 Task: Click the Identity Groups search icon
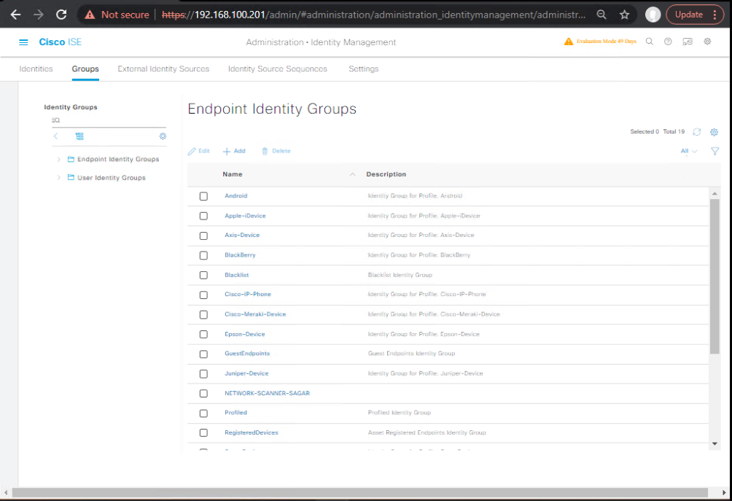tap(55, 120)
